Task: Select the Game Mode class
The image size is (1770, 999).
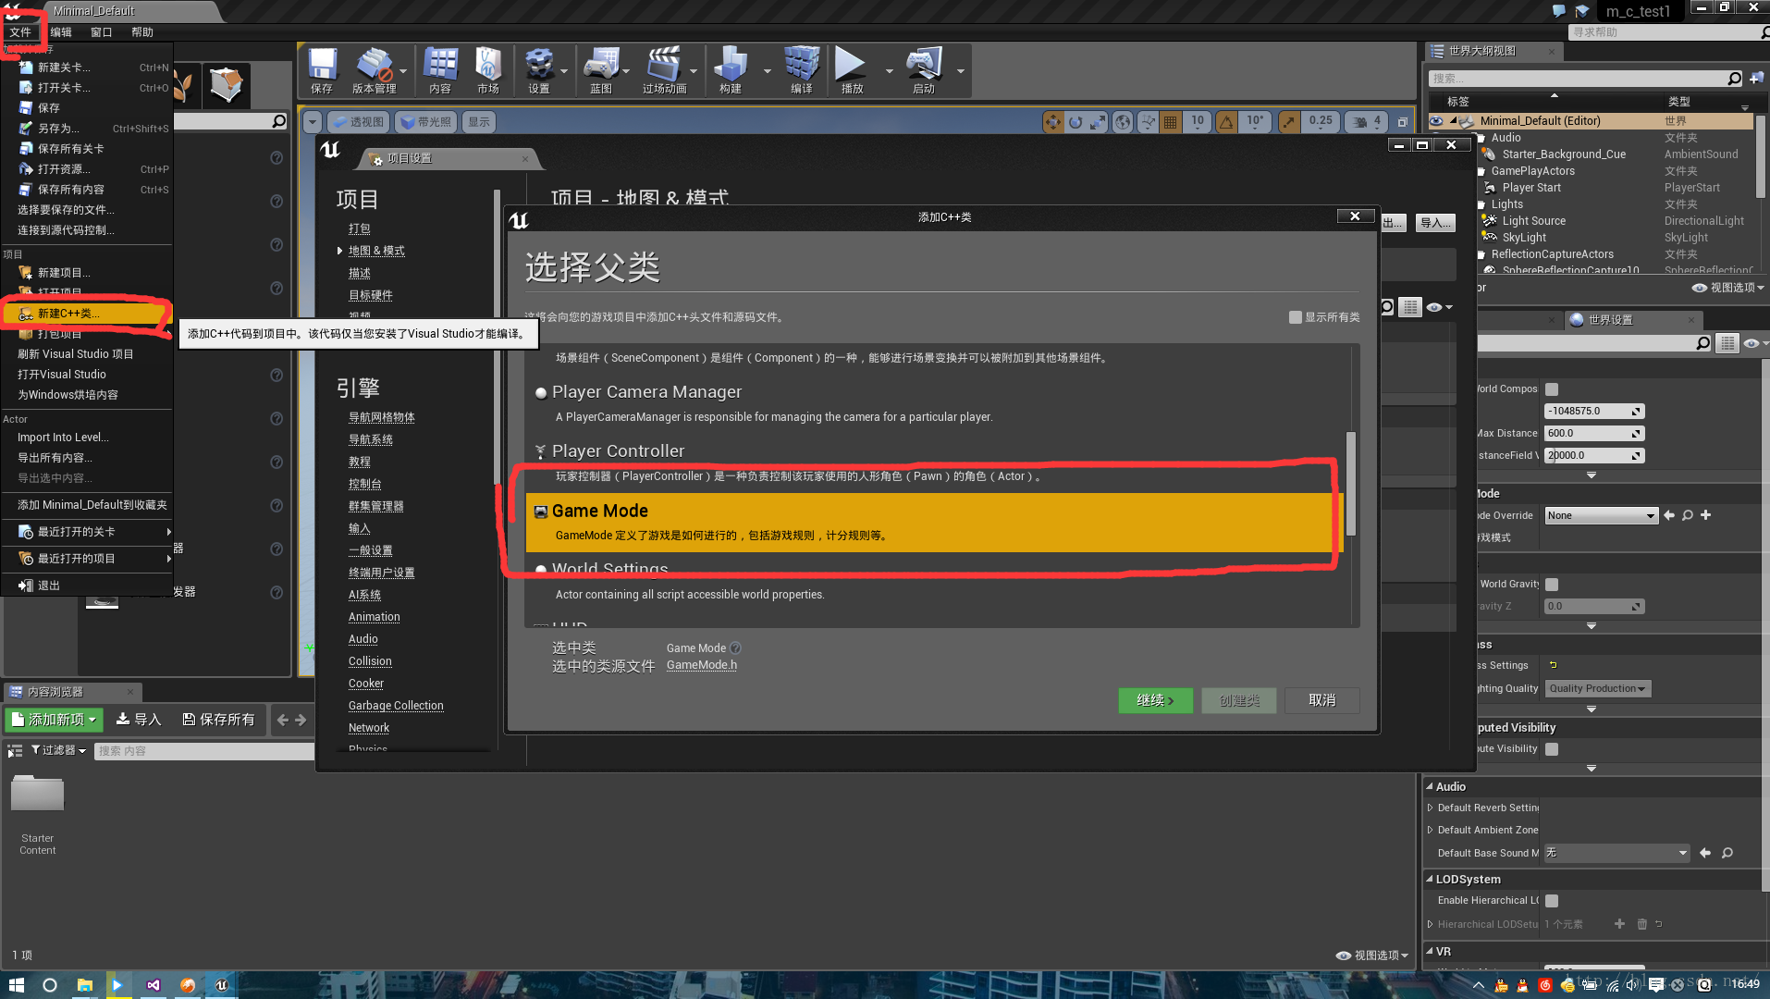Action: [x=936, y=523]
